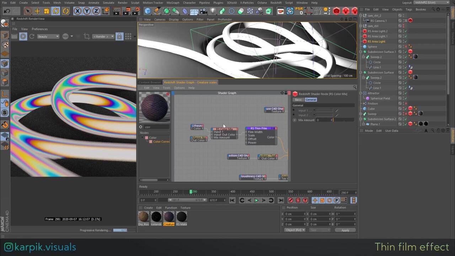This screenshot has height=256, width=455.
Task: Click the Apply button in coordinates
Action: click(x=345, y=230)
